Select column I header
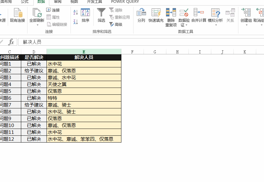The height and width of the screenshot is (182, 264). (x=200, y=52)
